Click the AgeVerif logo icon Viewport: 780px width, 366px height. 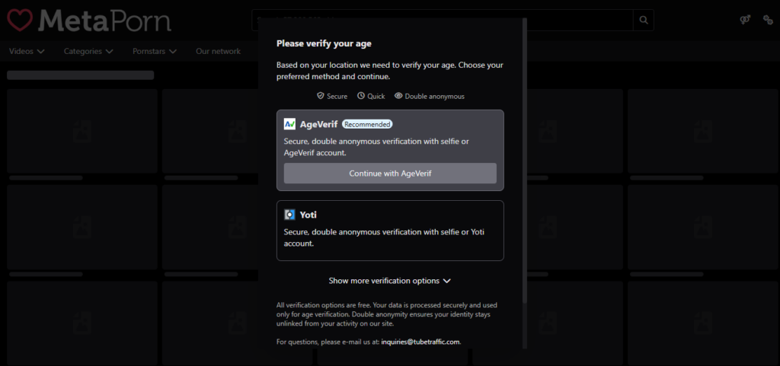click(289, 124)
